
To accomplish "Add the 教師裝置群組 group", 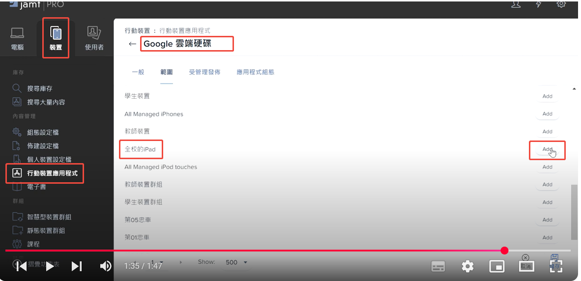I will click(x=547, y=184).
